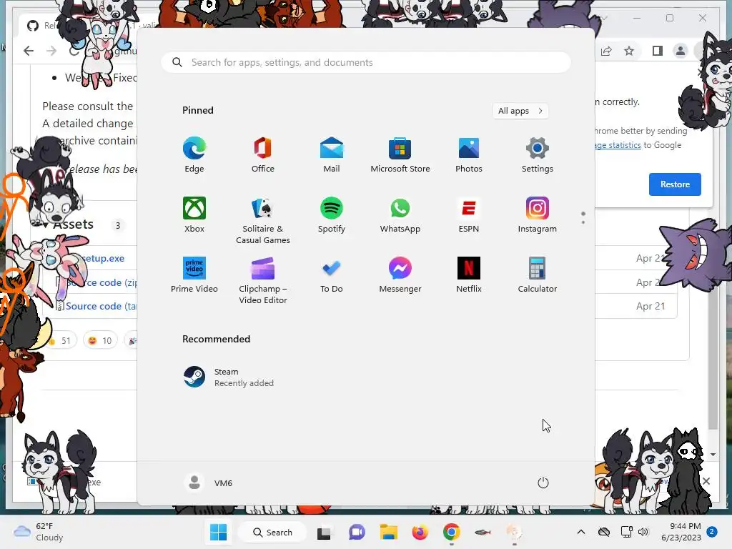This screenshot has height=549, width=732.
Task: Open the Chrome profile menu
Action: (x=681, y=51)
